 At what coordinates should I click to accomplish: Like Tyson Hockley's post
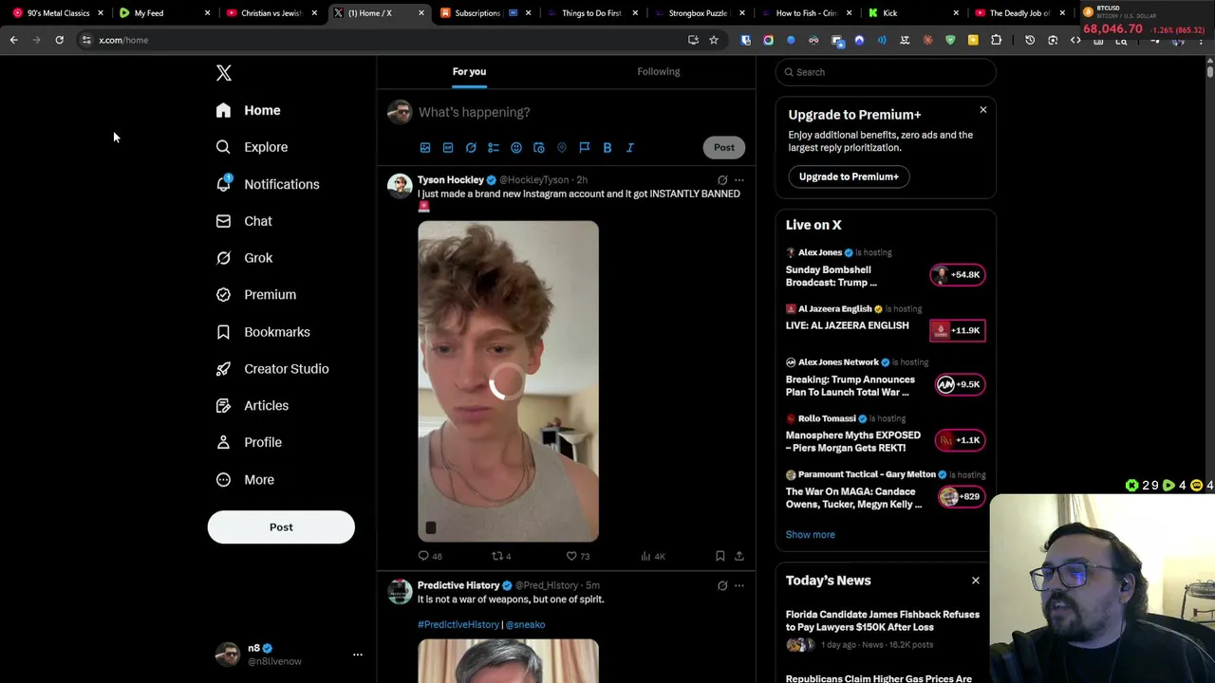577,556
